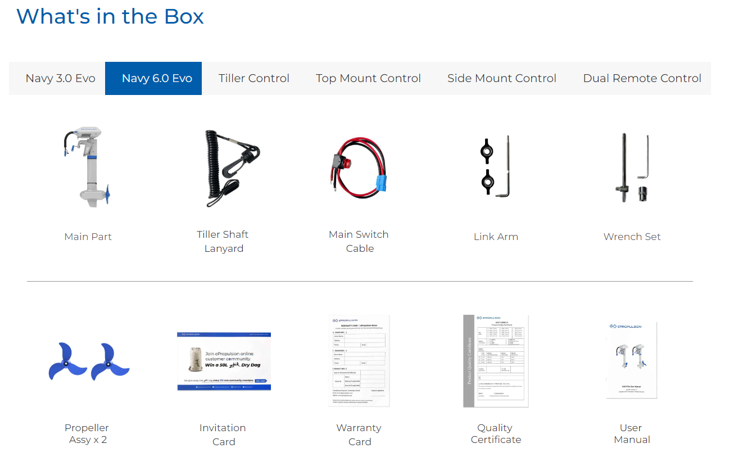Open the Quality Certificate document image

496,361
